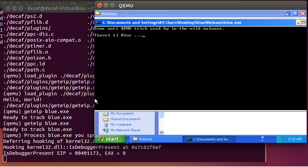The image size is (308, 167).
Task: Click the terminal window title decaf@decaf-VirtualBox
Action: tap(61, 8)
